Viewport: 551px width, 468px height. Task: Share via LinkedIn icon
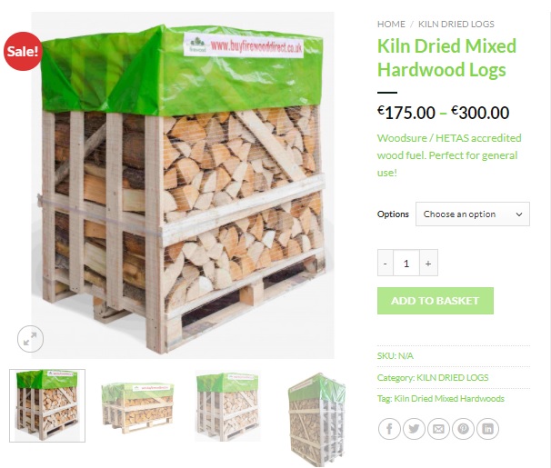point(487,429)
